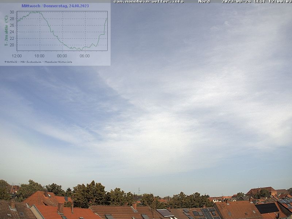
Task: Click the T-2m aktiv vertical axis label
Action: pos(6,31)
